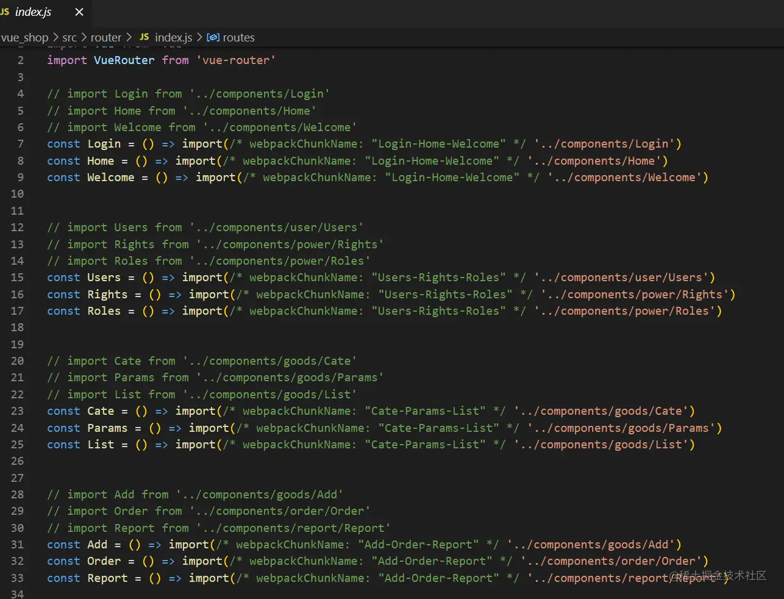Open the src folder breadcrumb dropdown
Viewport: 784px width, 599px height.
tap(69, 37)
